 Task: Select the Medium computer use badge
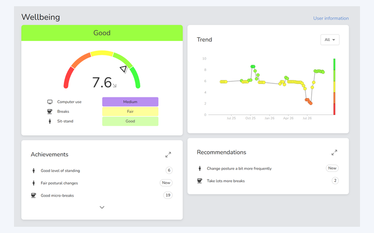tap(130, 102)
